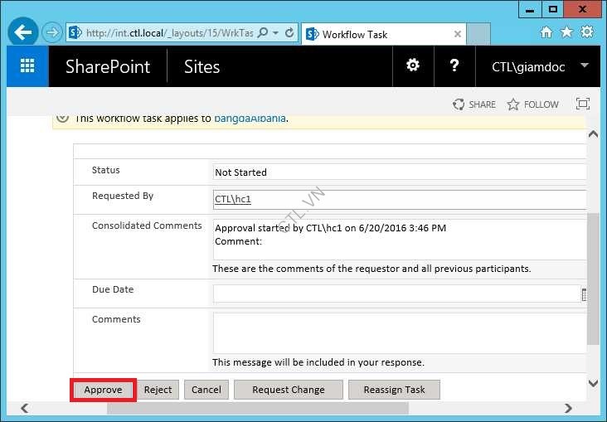Expand the CTL\giamdoc user menu

pyautogui.click(x=585, y=66)
